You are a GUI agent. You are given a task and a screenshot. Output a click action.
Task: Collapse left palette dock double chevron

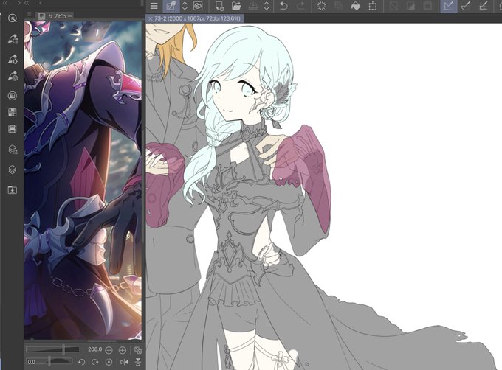(x=5, y=3)
